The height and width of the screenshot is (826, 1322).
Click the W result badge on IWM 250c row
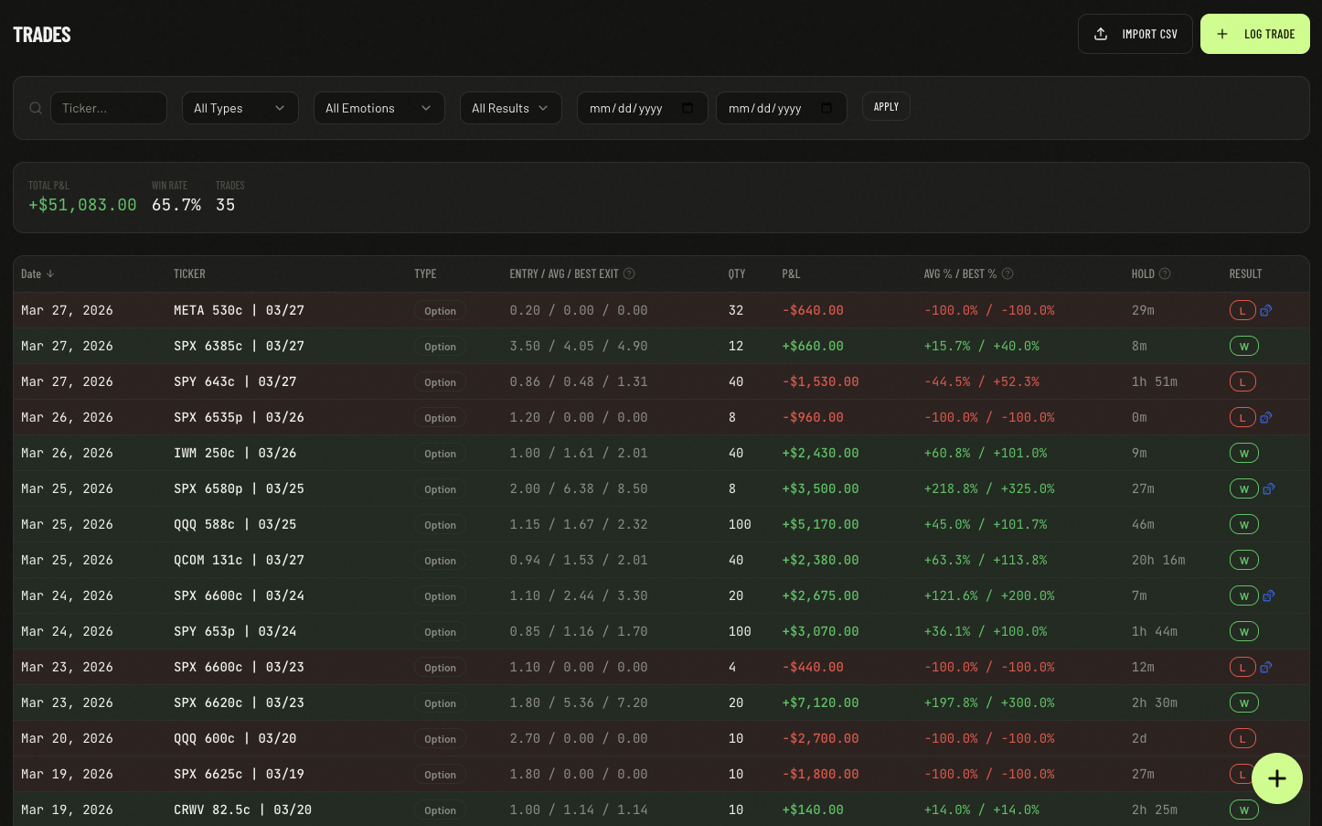tap(1243, 454)
